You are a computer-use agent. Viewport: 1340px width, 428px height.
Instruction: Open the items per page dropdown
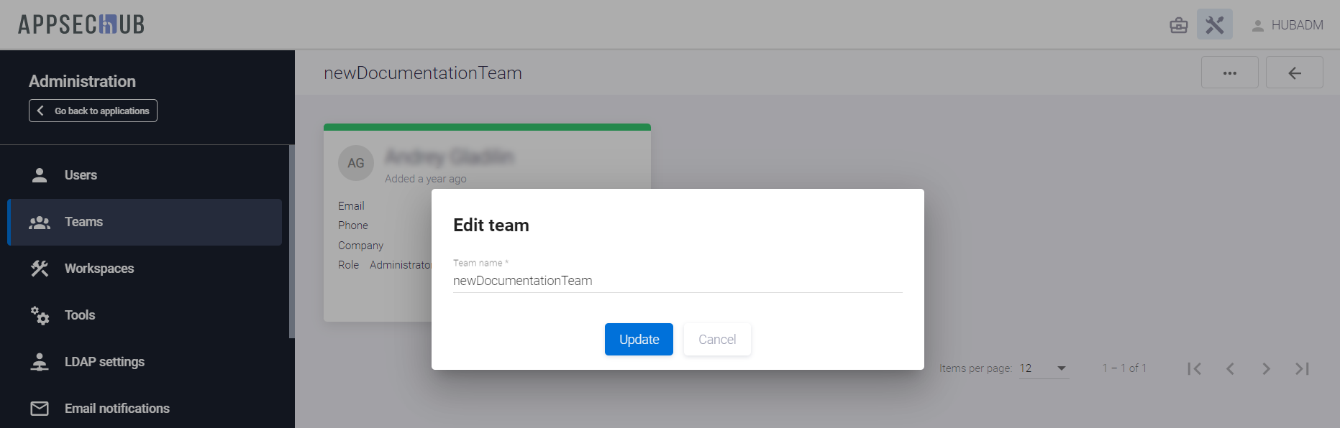pos(1044,368)
